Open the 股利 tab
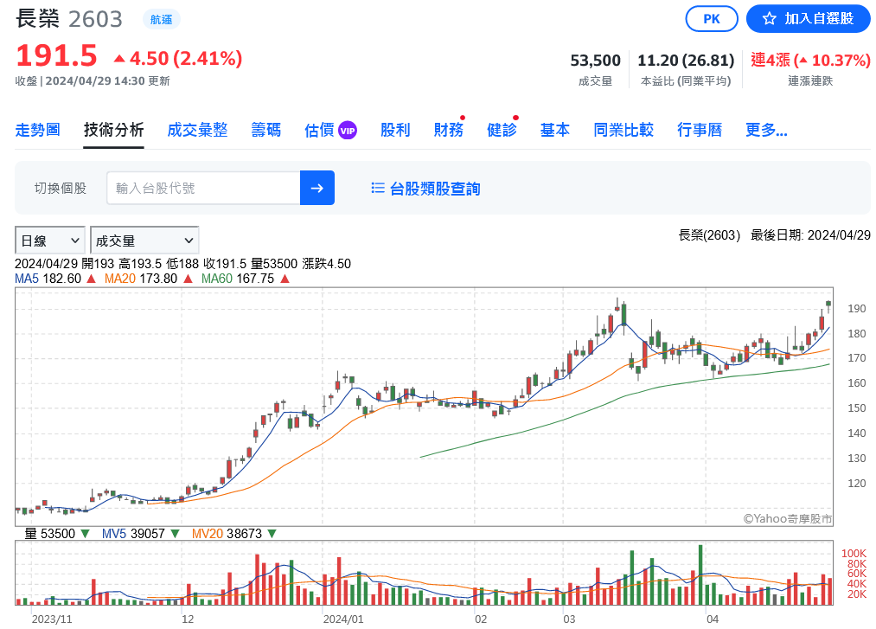876x629 pixels. [x=395, y=131]
